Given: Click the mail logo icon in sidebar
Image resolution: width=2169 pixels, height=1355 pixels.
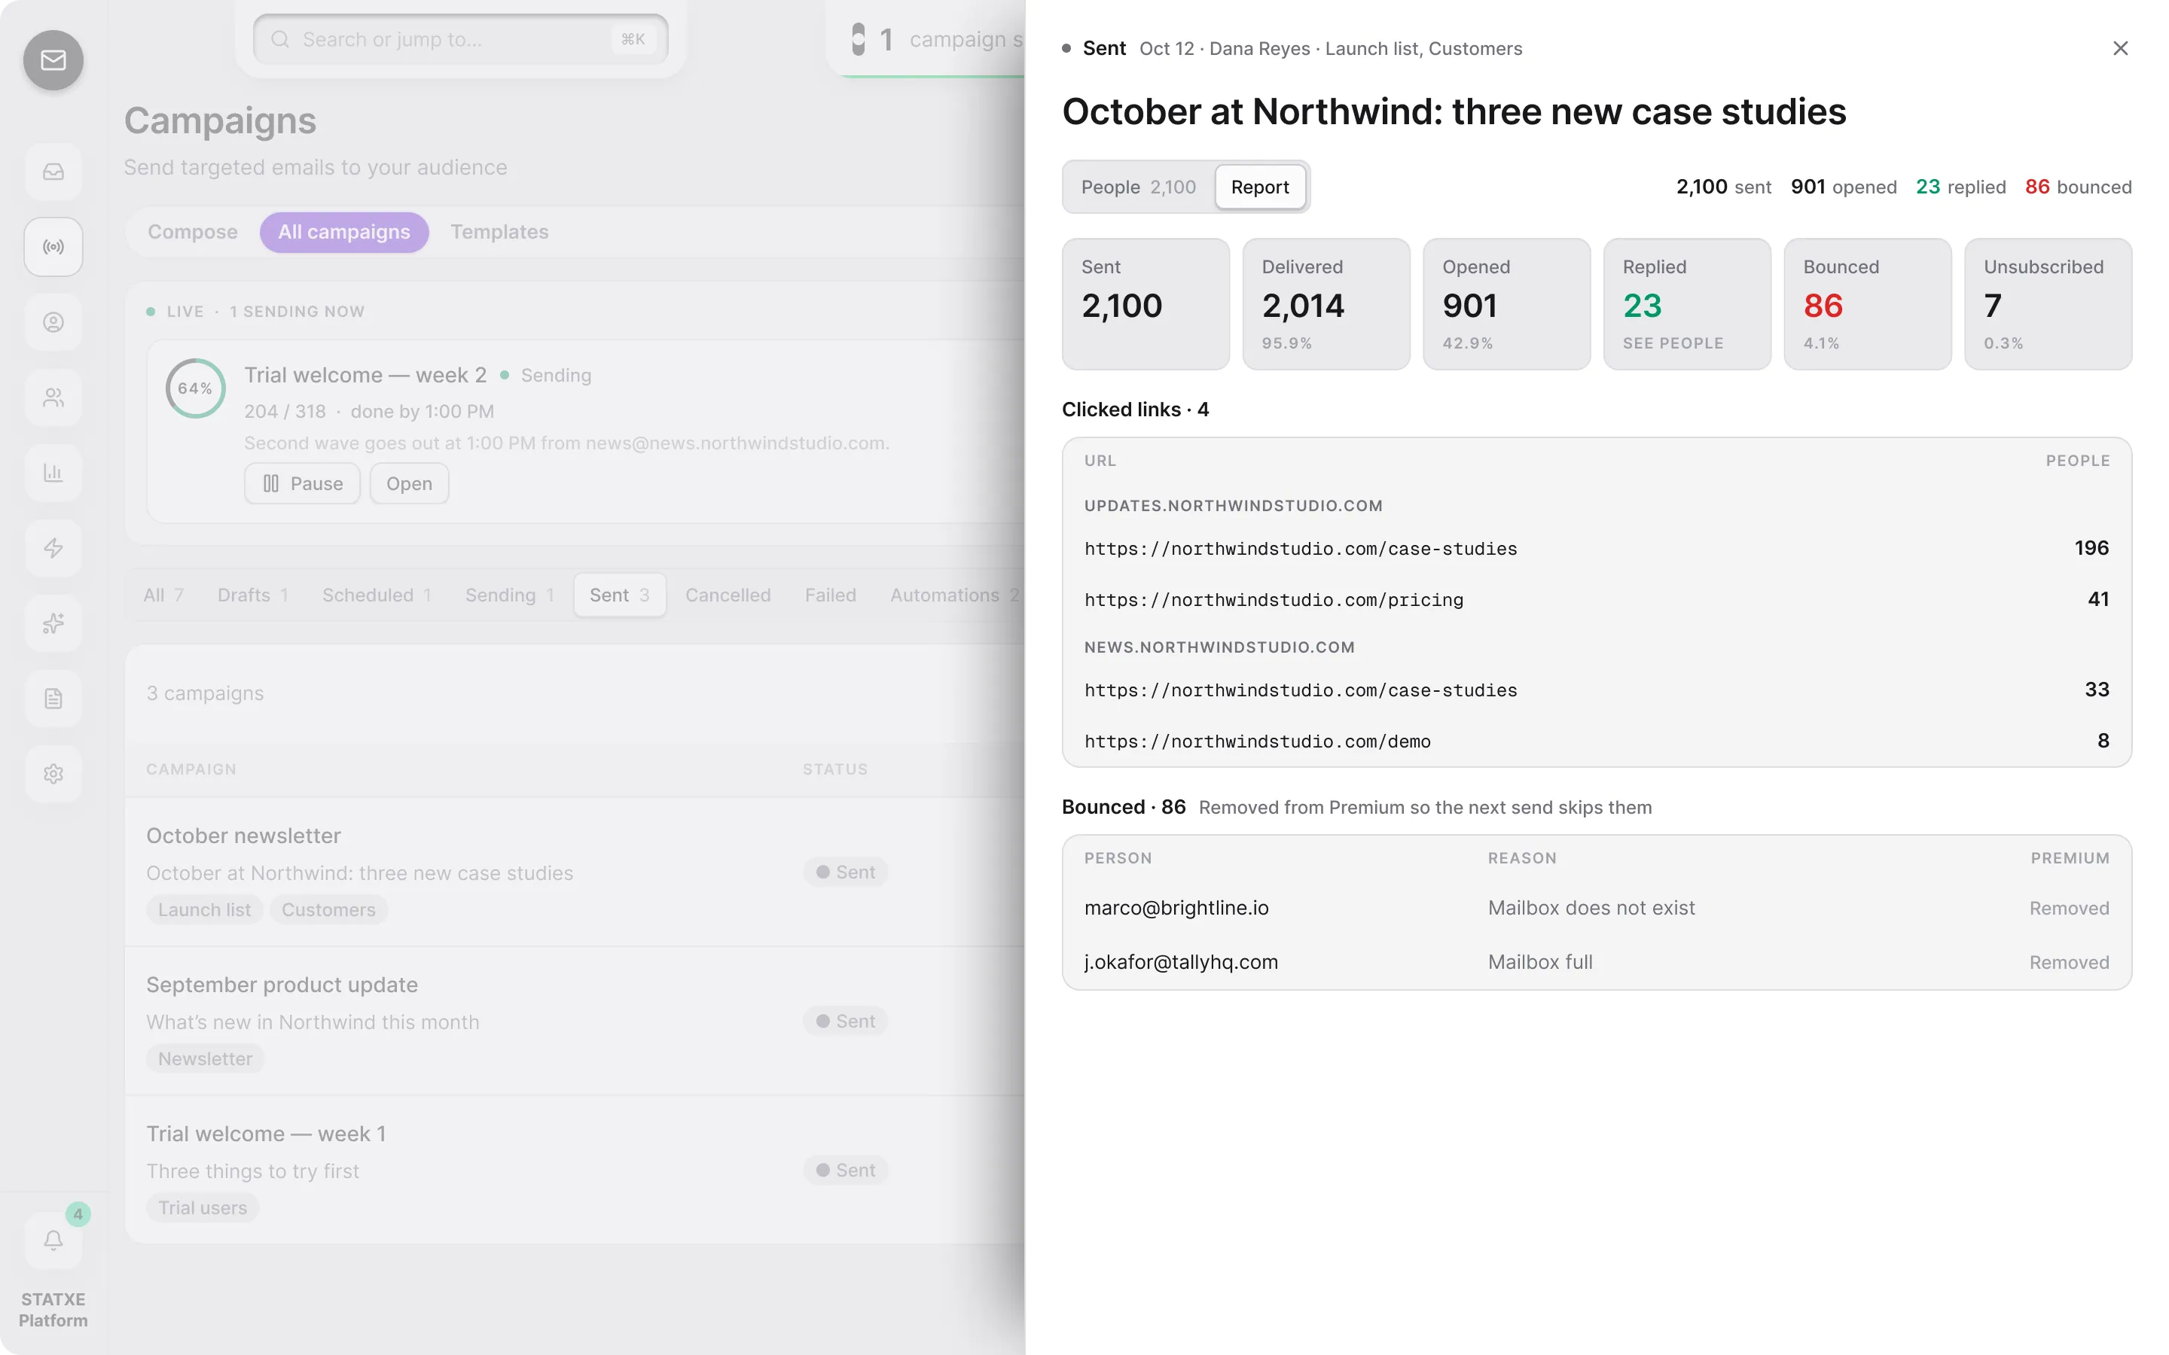Looking at the screenshot, I should tap(53, 60).
